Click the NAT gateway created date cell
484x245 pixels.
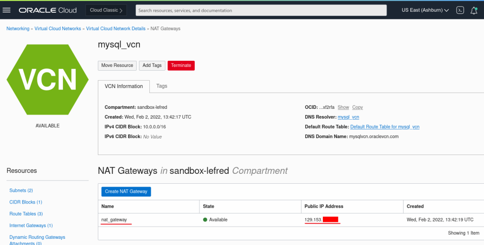[440, 220]
